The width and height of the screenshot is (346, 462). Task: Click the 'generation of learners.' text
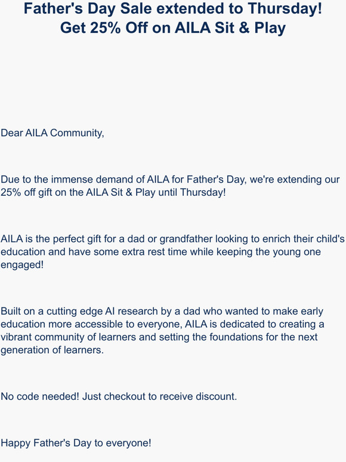point(52,350)
